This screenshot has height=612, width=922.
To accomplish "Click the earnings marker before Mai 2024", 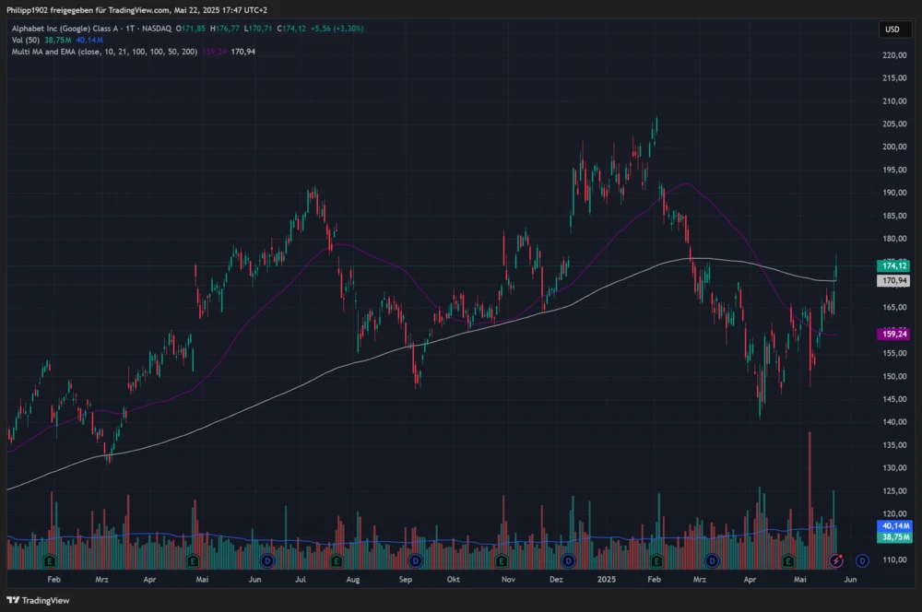I will pos(192,560).
